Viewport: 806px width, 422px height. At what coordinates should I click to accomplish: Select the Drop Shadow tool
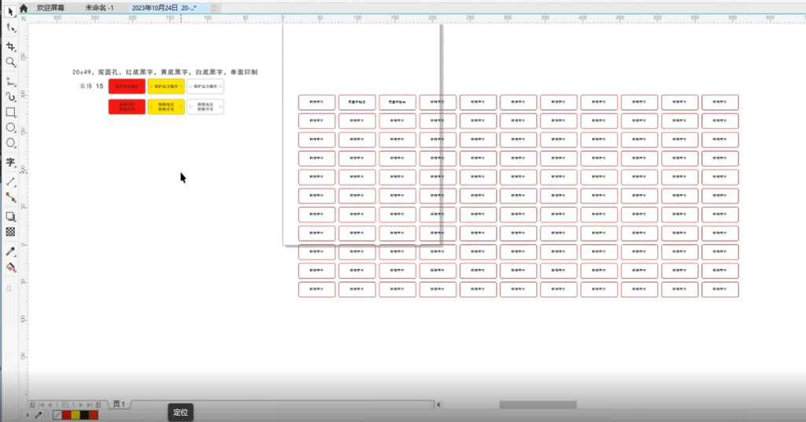tap(10, 217)
